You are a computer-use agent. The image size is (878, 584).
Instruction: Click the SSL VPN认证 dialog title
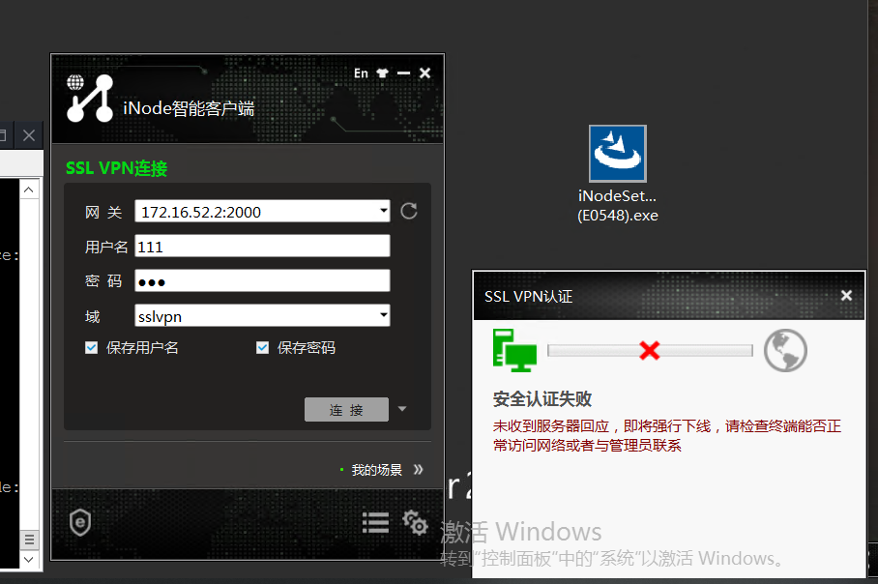pos(529,296)
